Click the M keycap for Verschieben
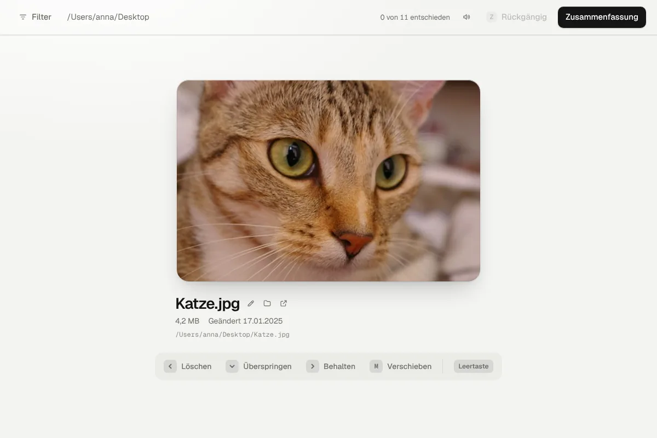This screenshot has width=657, height=438. point(376,366)
